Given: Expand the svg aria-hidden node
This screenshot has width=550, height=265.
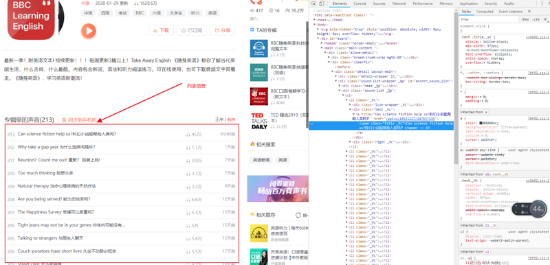Looking at the screenshot, I should 318,30.
